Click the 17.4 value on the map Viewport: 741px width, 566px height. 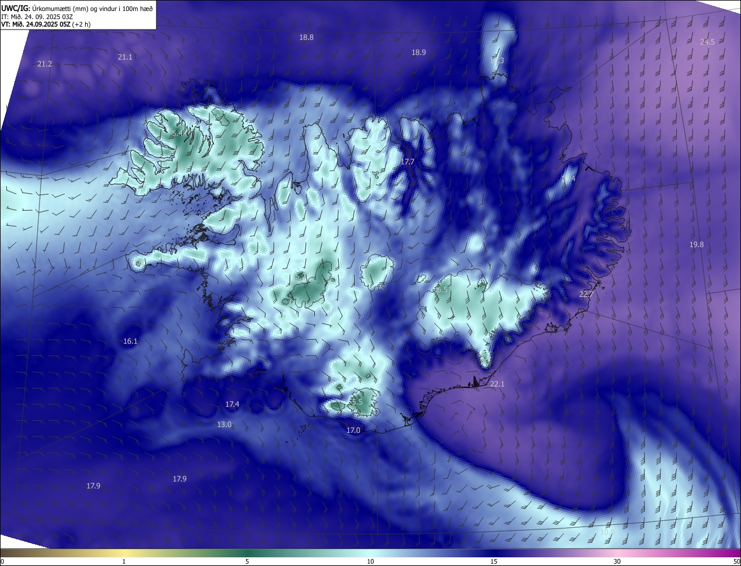pyautogui.click(x=232, y=404)
